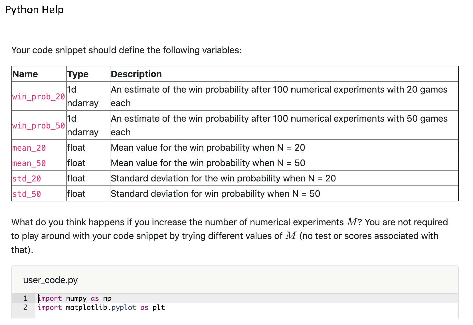This screenshot has height=325, width=473.
Task: Click the matplotlib import on line 2
Action: pyautogui.click(x=101, y=308)
